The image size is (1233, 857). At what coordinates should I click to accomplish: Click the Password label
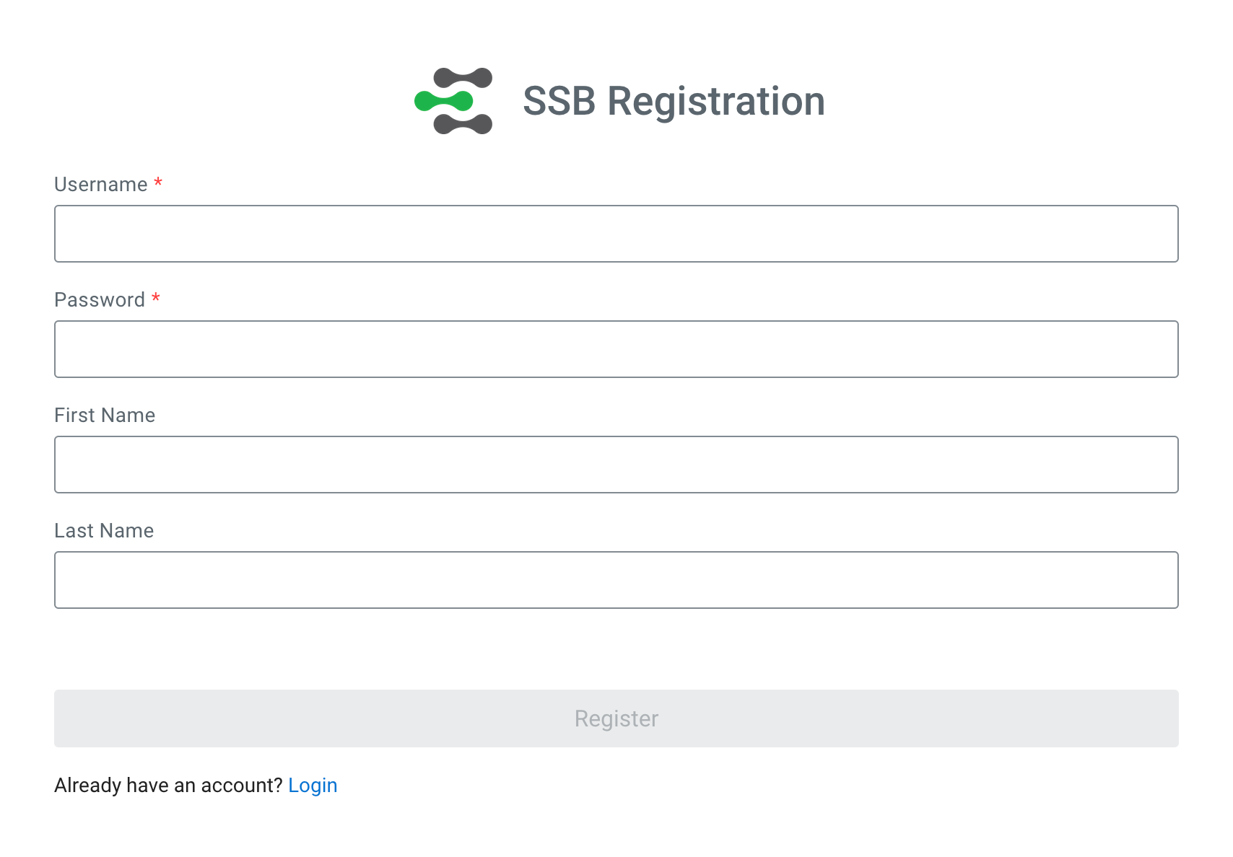coord(100,300)
